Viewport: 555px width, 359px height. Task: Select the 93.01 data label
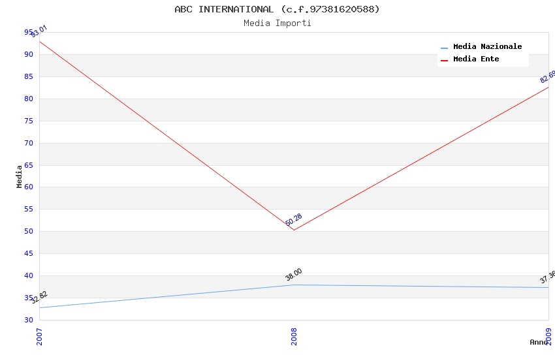point(40,31)
